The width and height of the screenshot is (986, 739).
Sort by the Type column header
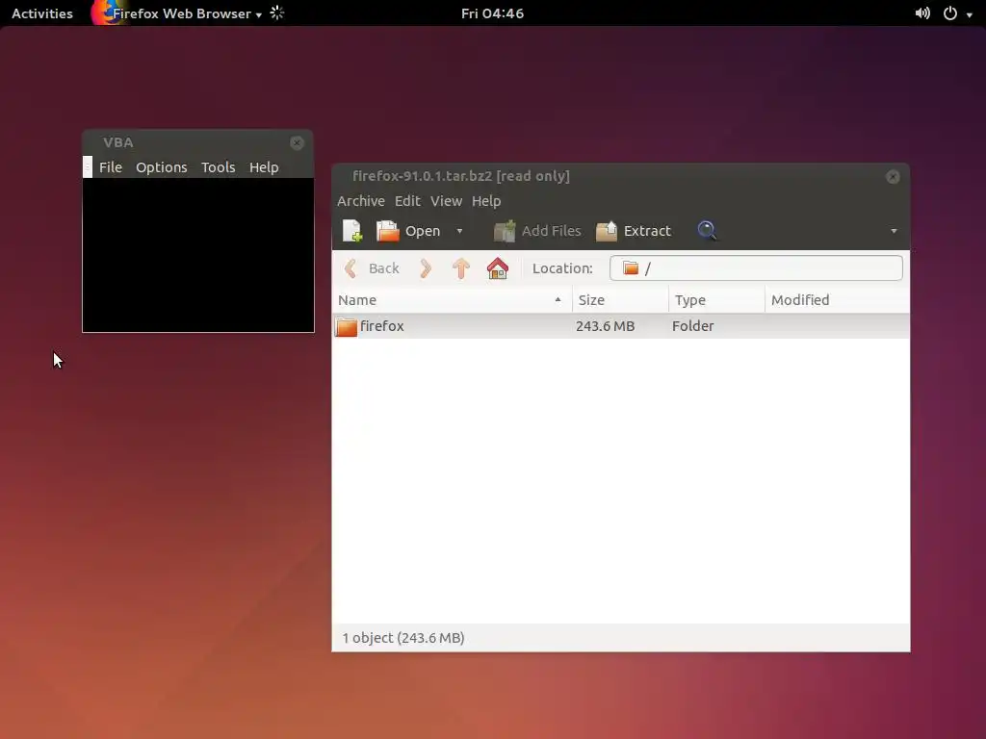716,300
